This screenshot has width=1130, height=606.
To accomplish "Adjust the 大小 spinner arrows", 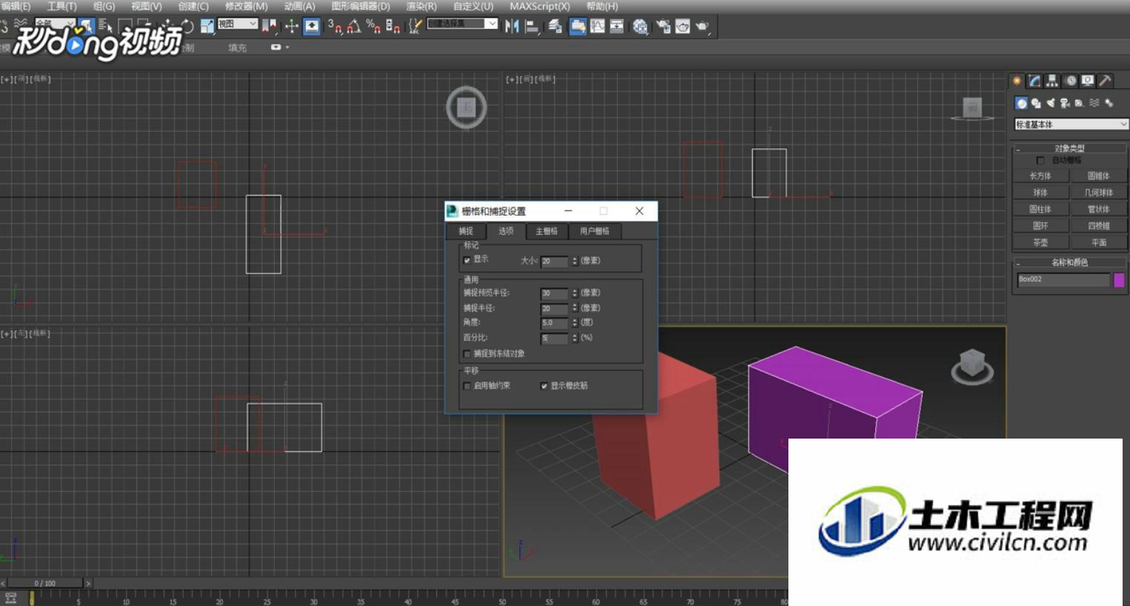I will (574, 261).
